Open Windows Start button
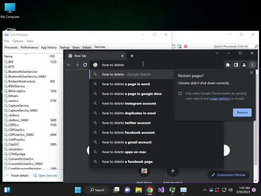 pyautogui.click(x=78, y=190)
